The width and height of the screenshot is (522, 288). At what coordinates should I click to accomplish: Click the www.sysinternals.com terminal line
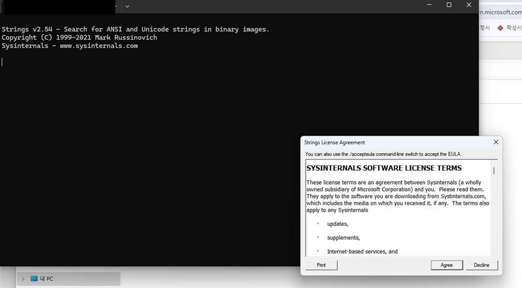point(69,46)
